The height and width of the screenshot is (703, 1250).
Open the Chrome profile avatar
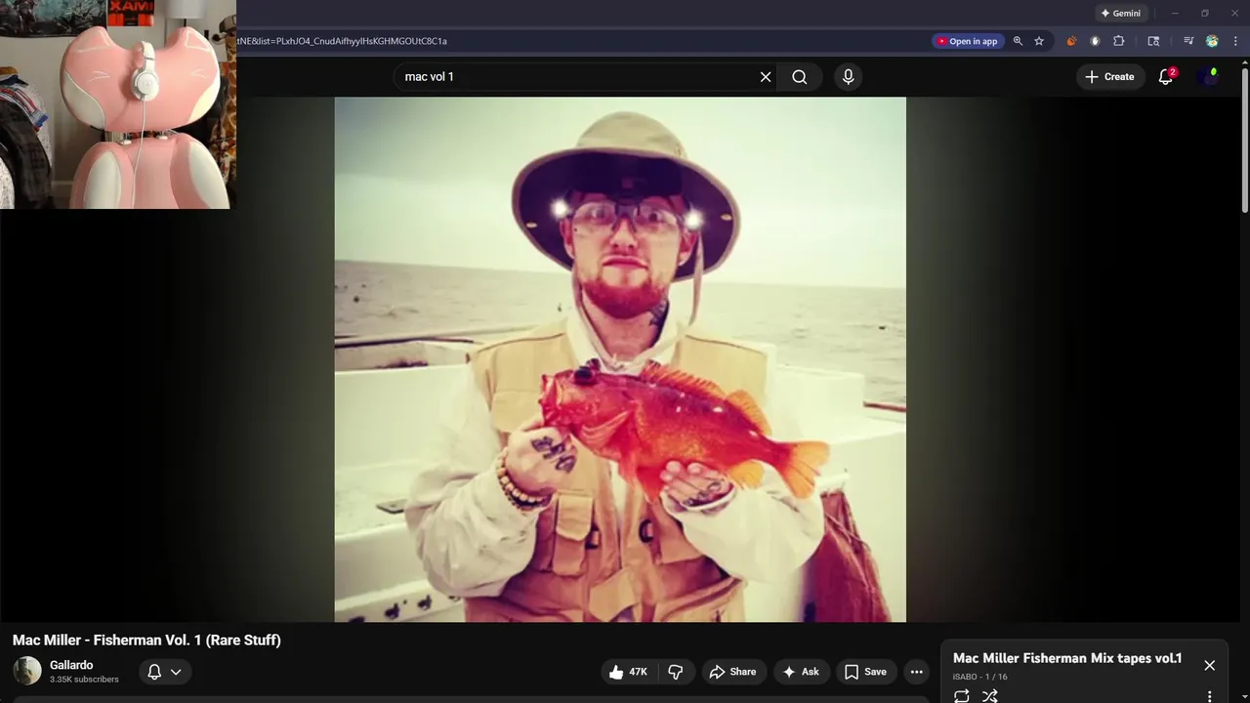point(1212,41)
